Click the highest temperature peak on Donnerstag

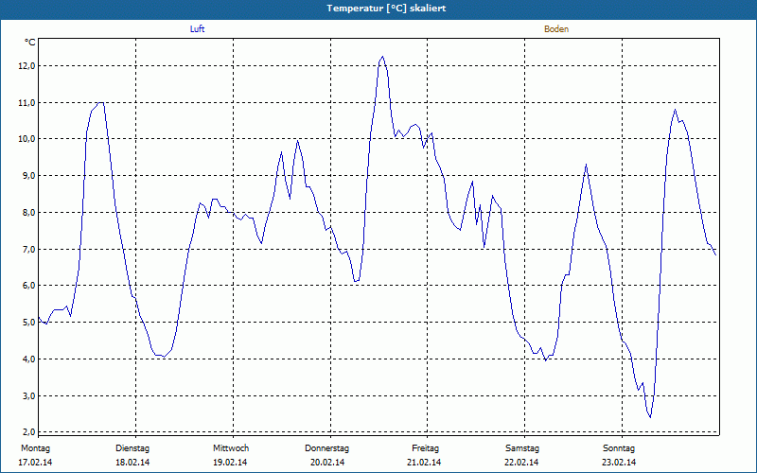pyautogui.click(x=383, y=57)
